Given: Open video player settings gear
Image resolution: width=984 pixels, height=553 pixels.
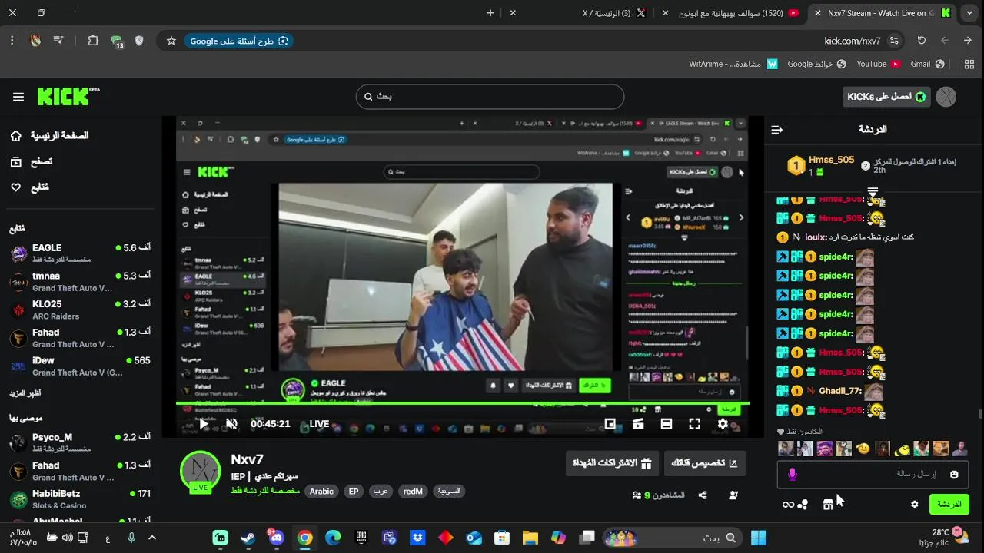Looking at the screenshot, I should pyautogui.click(x=723, y=424).
